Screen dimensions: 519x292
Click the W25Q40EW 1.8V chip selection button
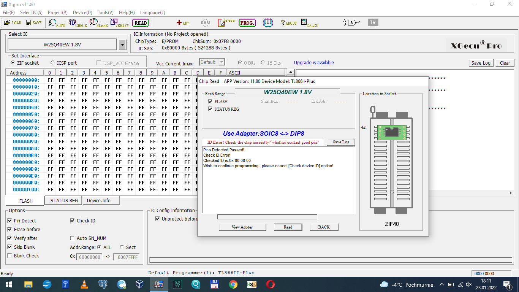coord(62,44)
